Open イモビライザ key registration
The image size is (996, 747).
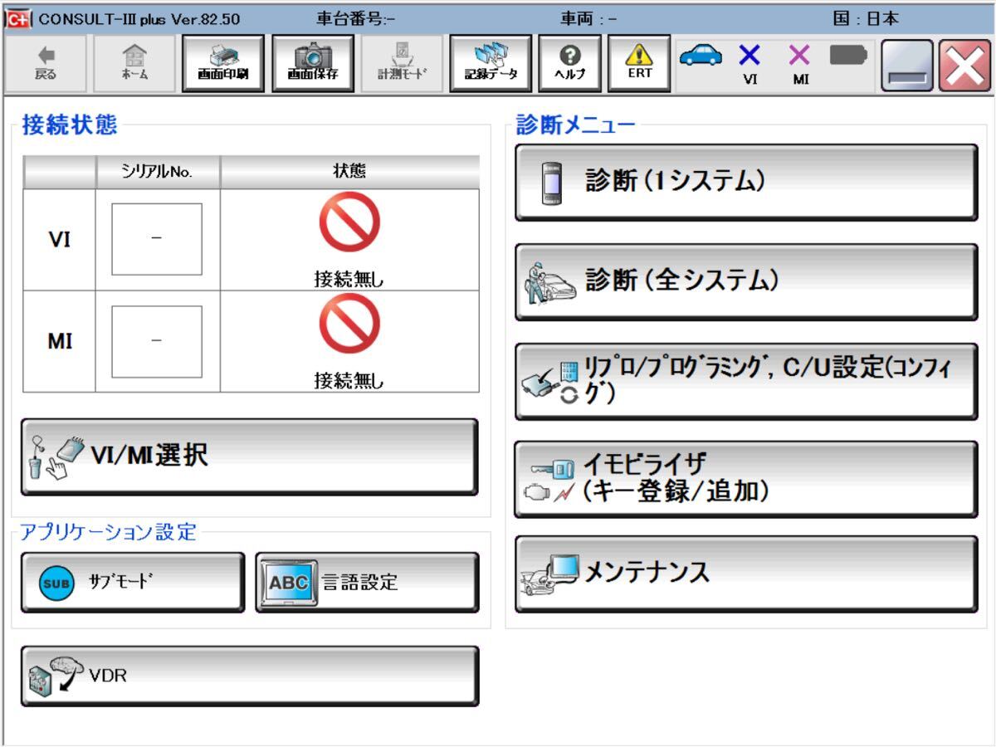point(746,480)
